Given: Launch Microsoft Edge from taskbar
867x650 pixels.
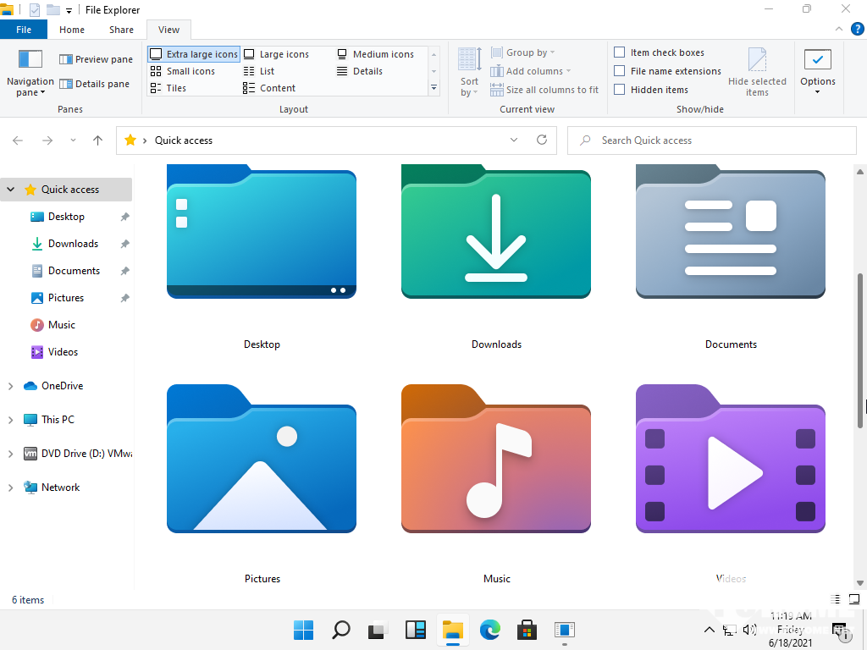Looking at the screenshot, I should (490, 630).
